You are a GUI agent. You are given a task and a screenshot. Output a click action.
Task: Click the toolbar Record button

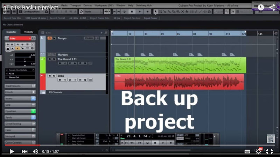click(147, 12)
